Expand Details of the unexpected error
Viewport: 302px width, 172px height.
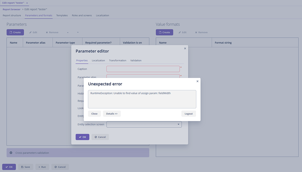pyautogui.click(x=111, y=113)
